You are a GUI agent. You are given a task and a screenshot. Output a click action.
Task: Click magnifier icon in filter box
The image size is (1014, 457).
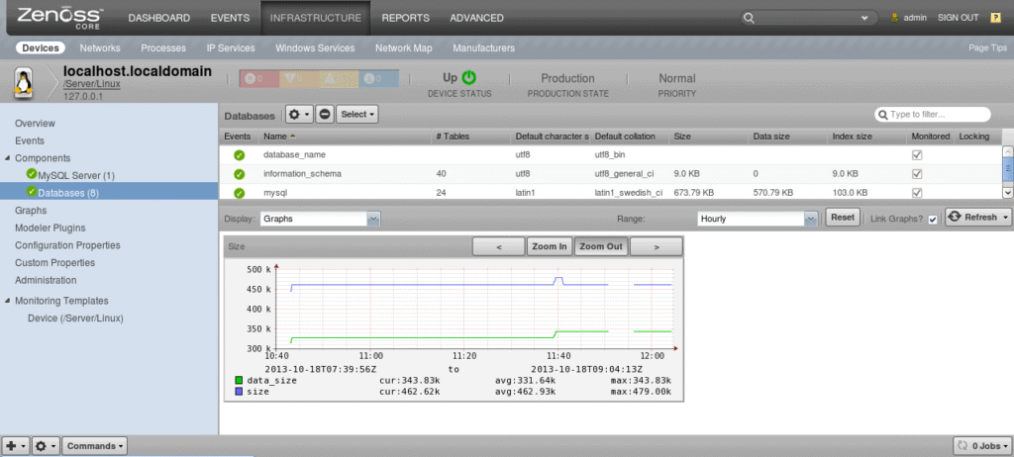[x=883, y=115]
